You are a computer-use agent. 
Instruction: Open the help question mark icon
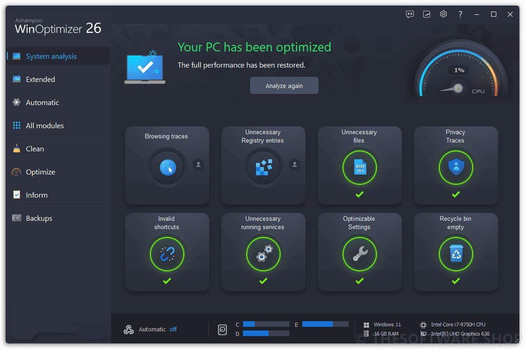click(x=460, y=14)
